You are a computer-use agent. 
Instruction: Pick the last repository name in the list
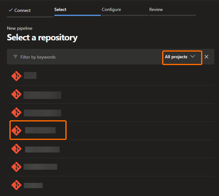pyautogui.click(x=33, y=185)
